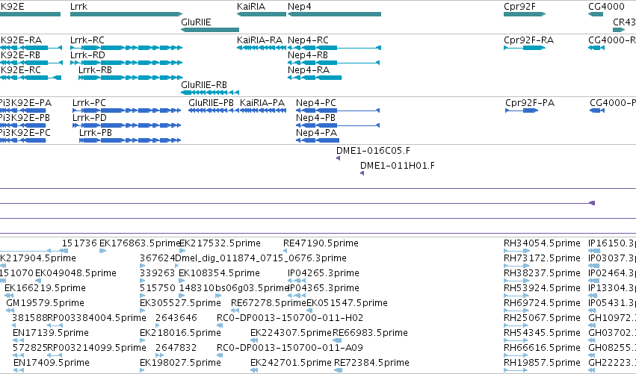Select the Nep4-RC transcript
Screen dimensions: 636x374
(x=334, y=48)
